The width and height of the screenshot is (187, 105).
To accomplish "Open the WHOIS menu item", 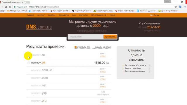I will point(112,15).
